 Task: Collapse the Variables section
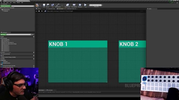pos(1,59)
